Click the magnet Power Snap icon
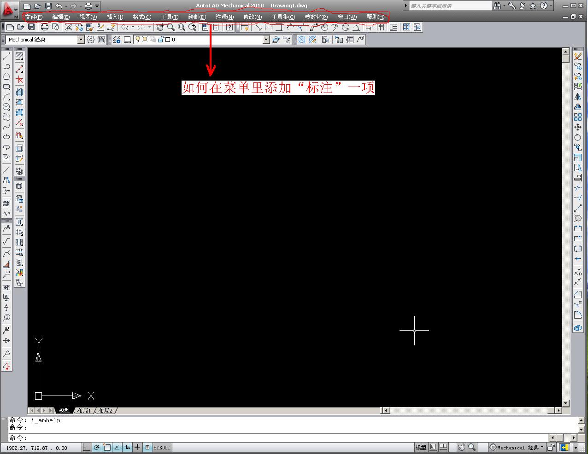Viewport: 588px width, 454px height. [19, 135]
